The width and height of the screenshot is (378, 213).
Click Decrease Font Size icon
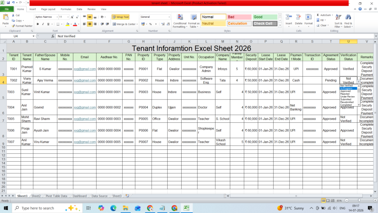77,17
